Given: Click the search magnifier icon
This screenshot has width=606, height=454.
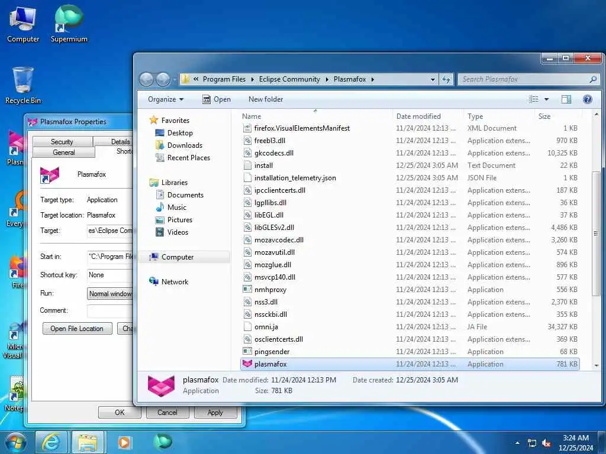Looking at the screenshot, I should tap(593, 79).
